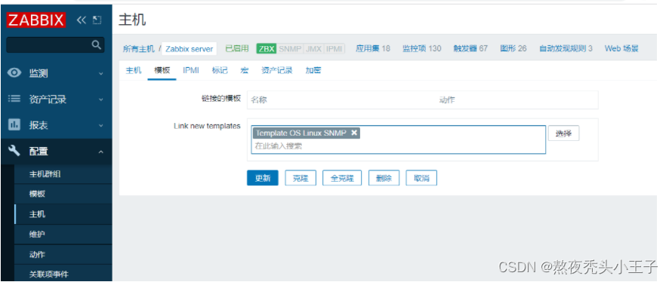The width and height of the screenshot is (669, 282).
Task: Click Zabbix server breadcrumb
Action: tap(189, 49)
